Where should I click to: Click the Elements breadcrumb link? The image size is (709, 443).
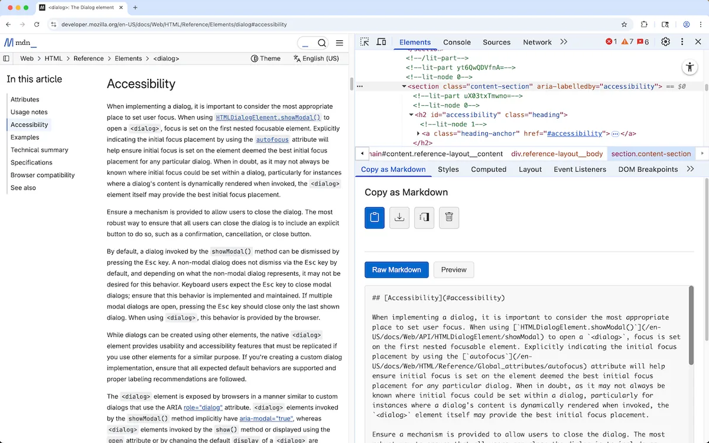pos(128,58)
